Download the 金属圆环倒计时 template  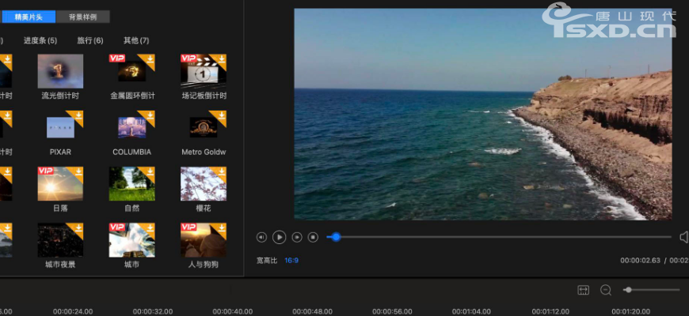pyautogui.click(x=150, y=58)
